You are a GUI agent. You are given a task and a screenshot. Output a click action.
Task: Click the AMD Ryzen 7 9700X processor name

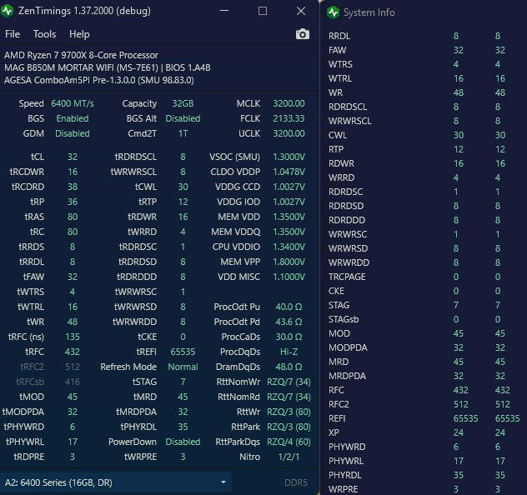click(81, 55)
